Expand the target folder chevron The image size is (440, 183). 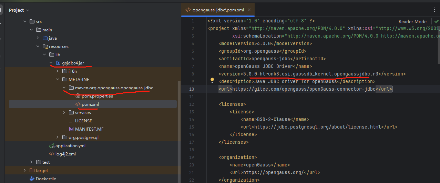click(x=25, y=170)
